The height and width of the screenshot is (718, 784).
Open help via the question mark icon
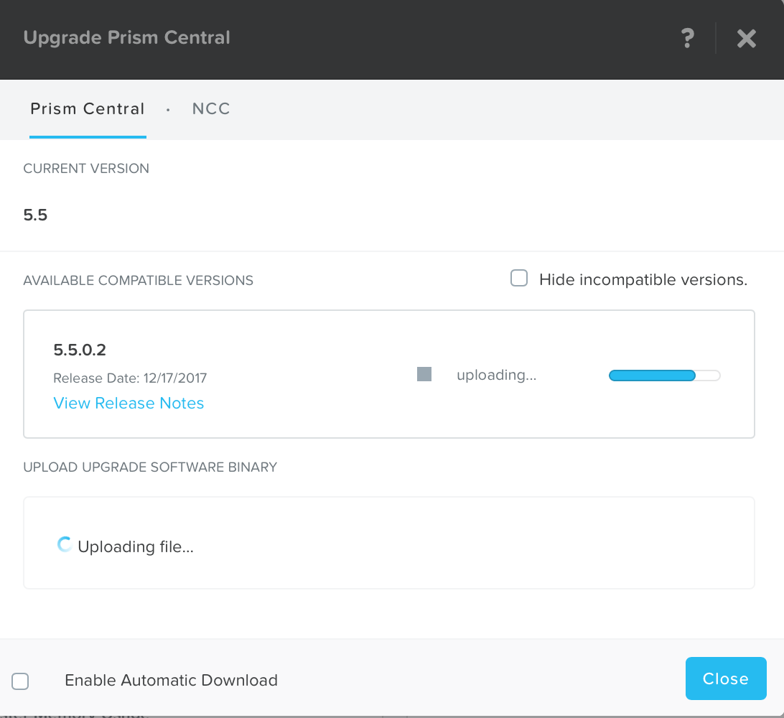pyautogui.click(x=687, y=39)
